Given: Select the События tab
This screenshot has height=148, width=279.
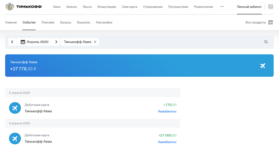Looking at the screenshot, I should (29, 22).
